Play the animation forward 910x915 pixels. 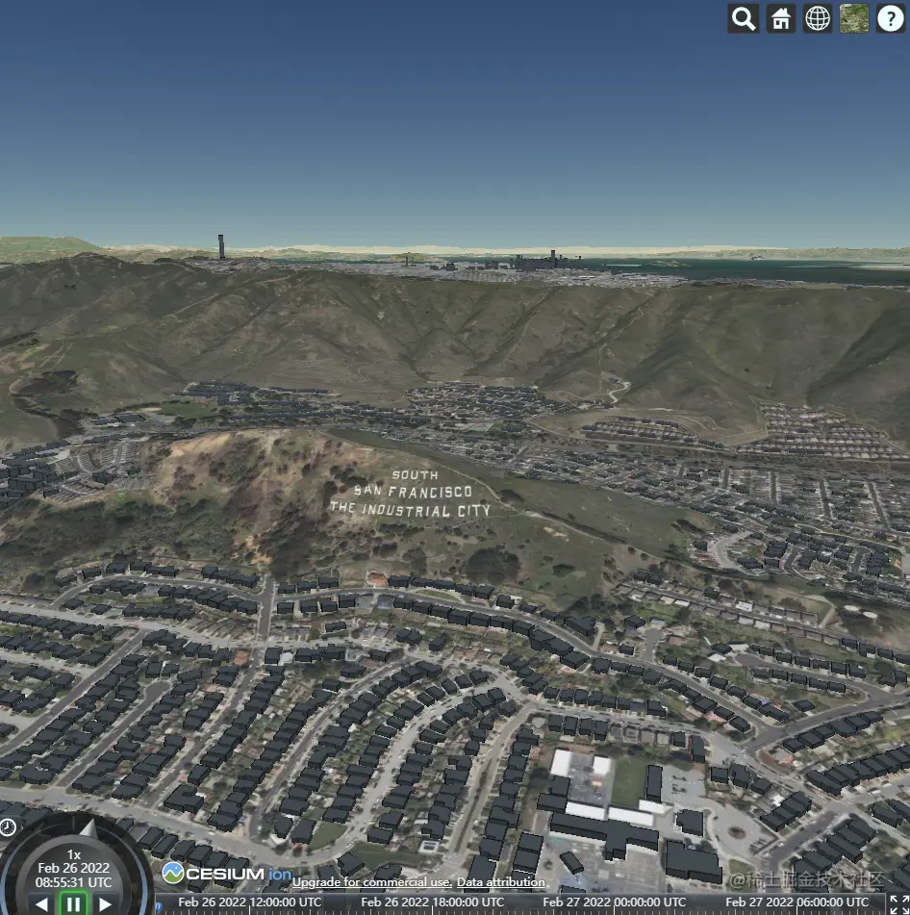click(105, 905)
